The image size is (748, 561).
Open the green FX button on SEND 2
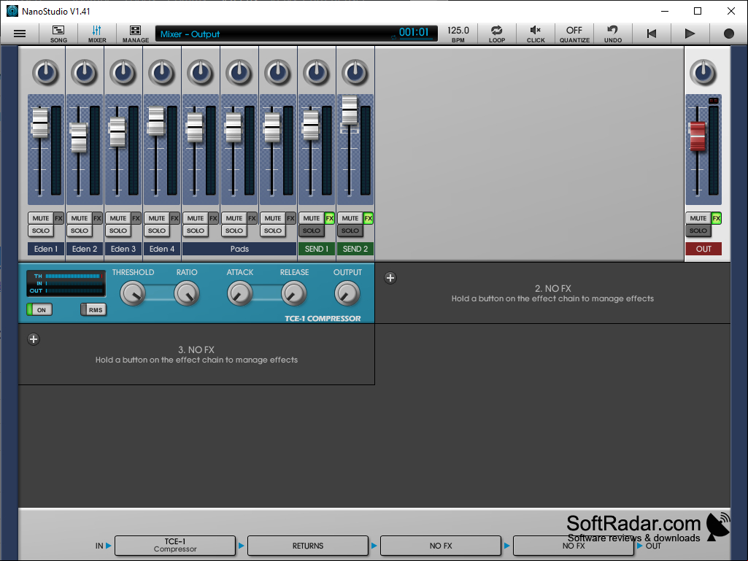(x=369, y=218)
